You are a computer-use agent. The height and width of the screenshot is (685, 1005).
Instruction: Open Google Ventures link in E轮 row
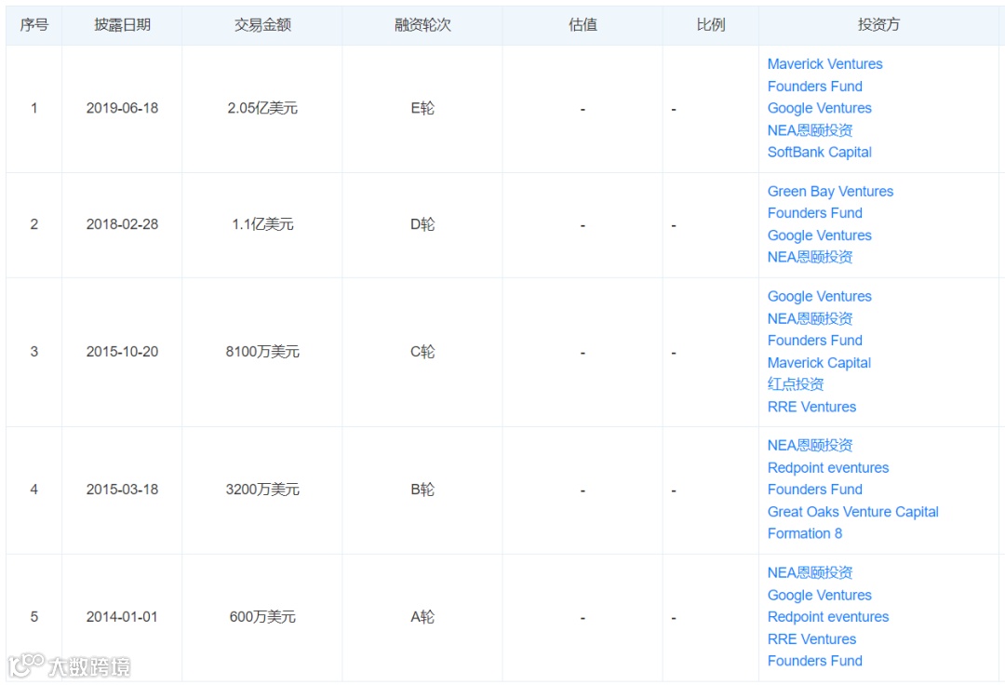click(x=819, y=108)
